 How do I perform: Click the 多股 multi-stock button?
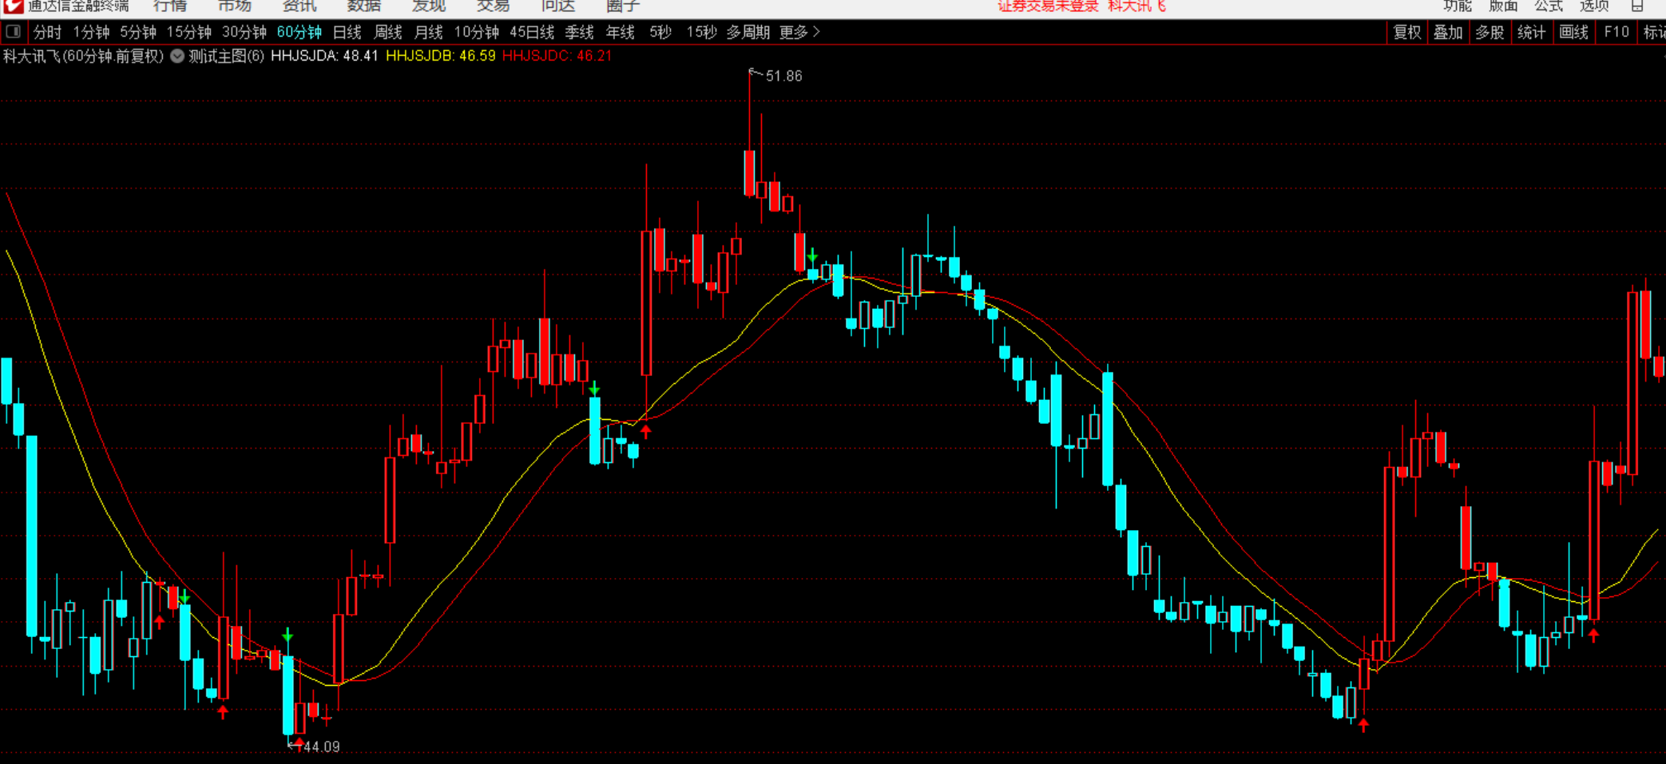pos(1489,32)
